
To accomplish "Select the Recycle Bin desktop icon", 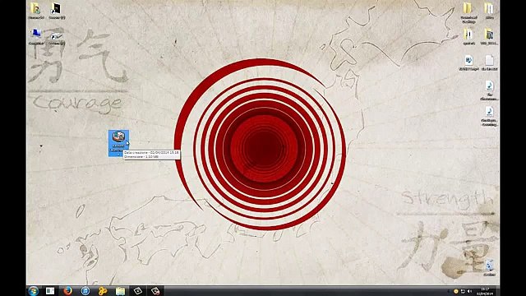I will (x=490, y=268).
